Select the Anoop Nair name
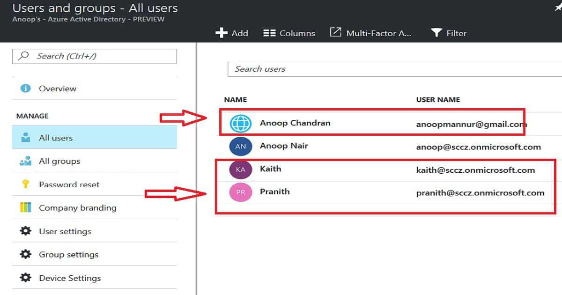The image size is (562, 295). coord(284,146)
